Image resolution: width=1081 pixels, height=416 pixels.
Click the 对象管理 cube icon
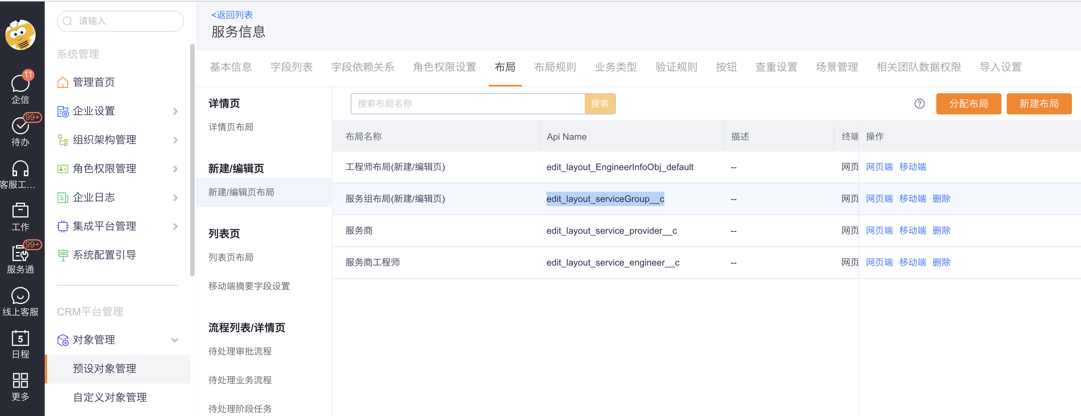62,340
